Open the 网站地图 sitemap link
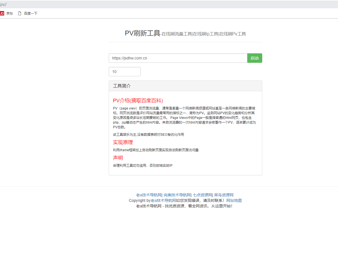338x261 pixels. click(234, 200)
